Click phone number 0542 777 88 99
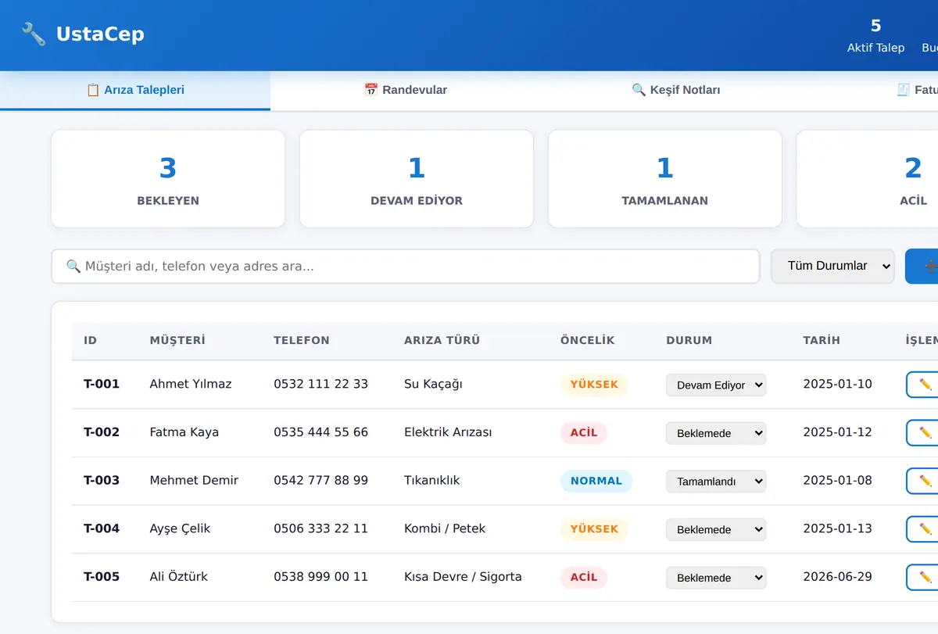The width and height of the screenshot is (938, 634). coord(320,480)
